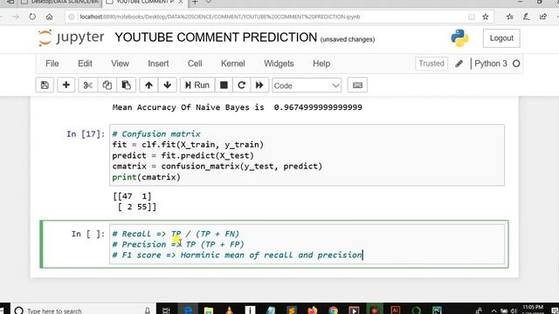Open a new browser tab

coord(195,2)
